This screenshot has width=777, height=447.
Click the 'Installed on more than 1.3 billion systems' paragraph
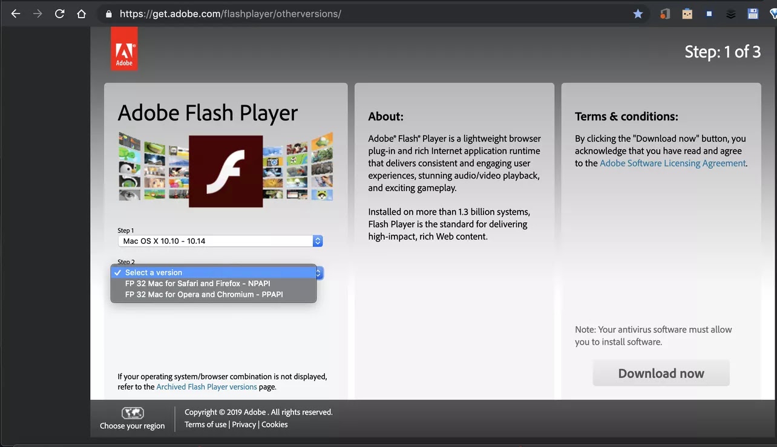coord(448,224)
